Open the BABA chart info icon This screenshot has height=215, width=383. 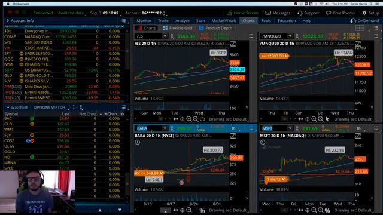point(138,142)
